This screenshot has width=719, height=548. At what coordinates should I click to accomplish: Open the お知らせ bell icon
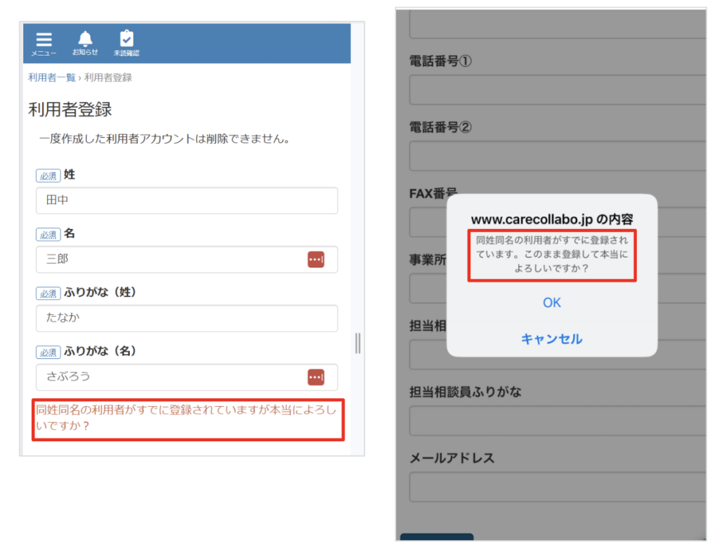(x=85, y=43)
